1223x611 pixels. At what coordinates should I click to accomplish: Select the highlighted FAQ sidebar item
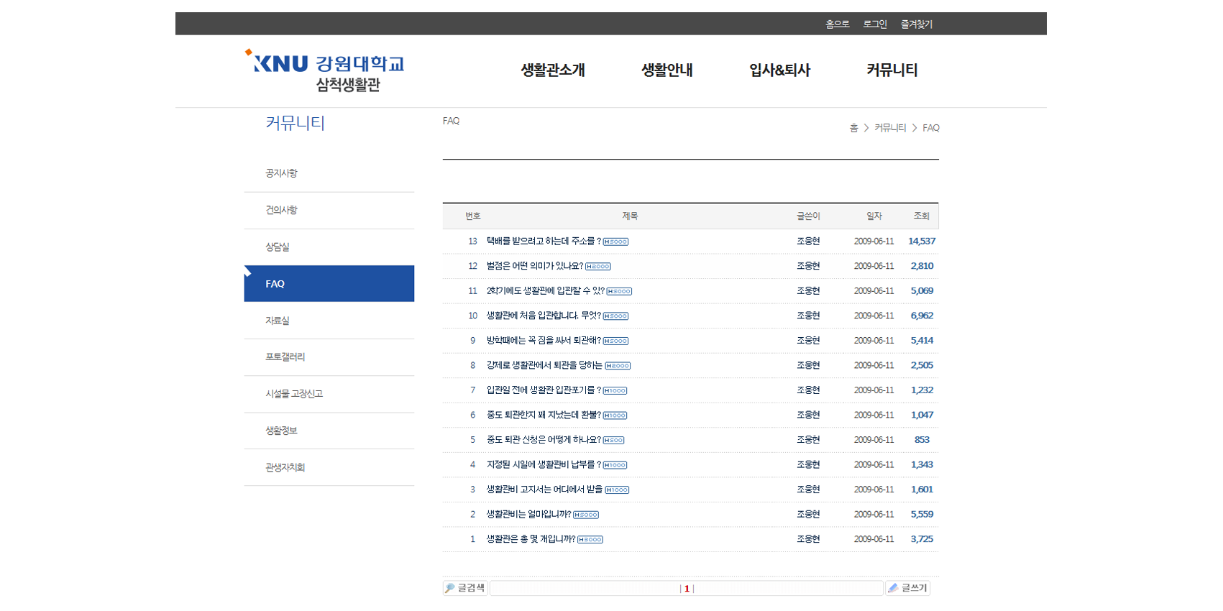click(329, 283)
